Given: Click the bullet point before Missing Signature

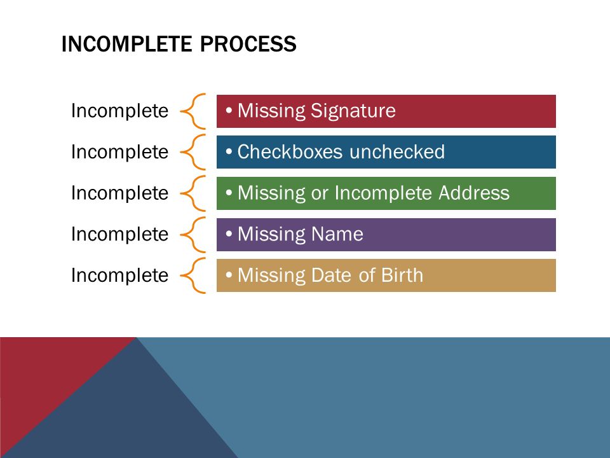Looking at the screenshot, I should click(229, 111).
